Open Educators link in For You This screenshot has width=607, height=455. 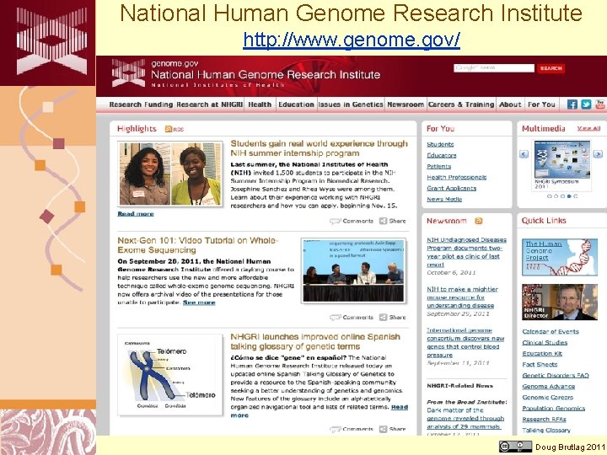[441, 155]
